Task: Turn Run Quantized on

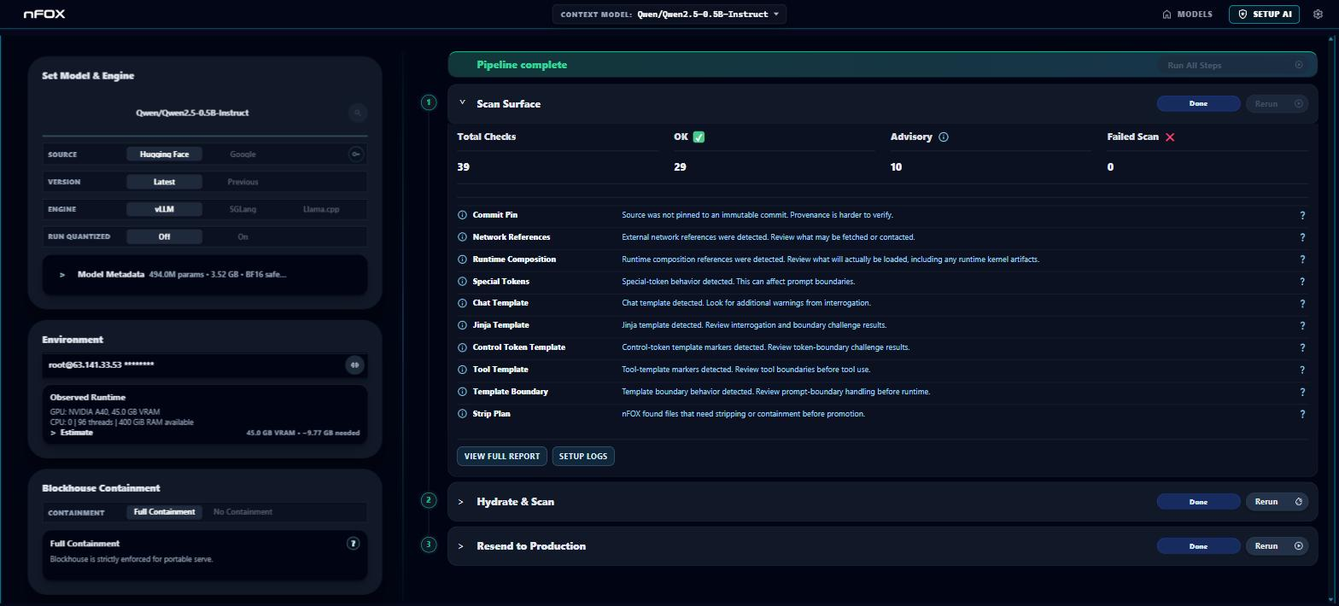Action: 243,236
